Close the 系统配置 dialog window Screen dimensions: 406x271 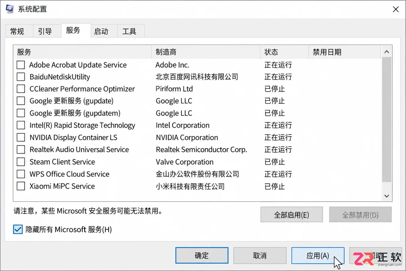point(396,9)
